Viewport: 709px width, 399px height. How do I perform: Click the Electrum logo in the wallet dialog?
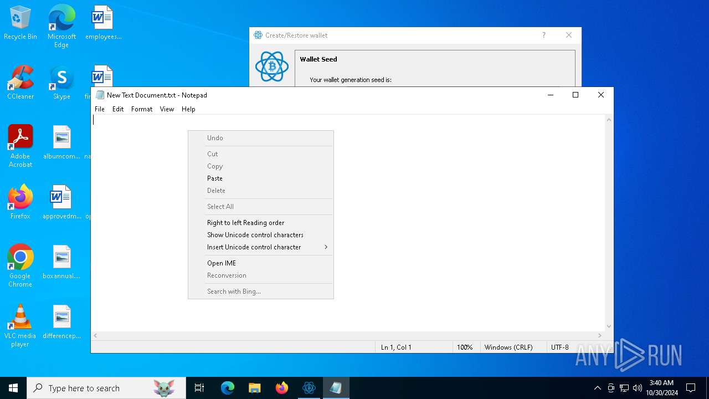272,66
